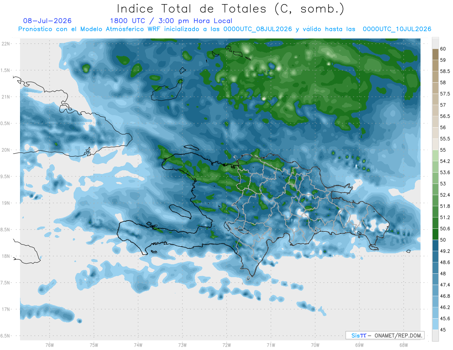Click the "69W" longitude label
Image resolution: width=453 pixels, height=350 pixels.
click(x=359, y=345)
